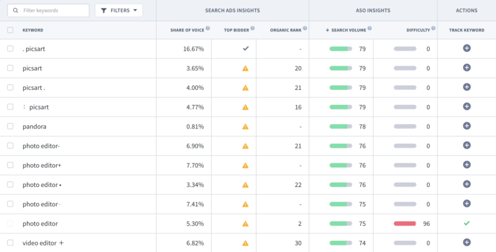Check the 'picsart' row checkbox

pos(11,68)
